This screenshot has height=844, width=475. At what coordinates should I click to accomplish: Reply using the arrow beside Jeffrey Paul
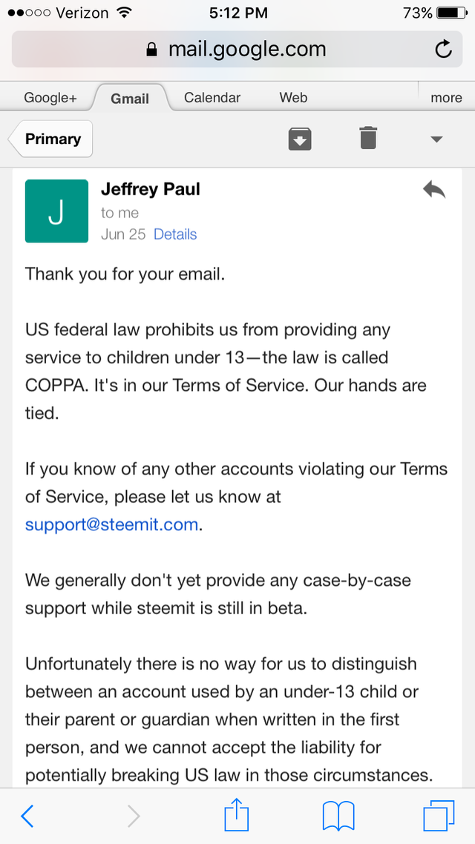pyautogui.click(x=434, y=191)
